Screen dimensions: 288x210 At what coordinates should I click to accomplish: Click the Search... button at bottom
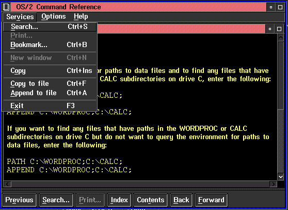tap(56, 200)
